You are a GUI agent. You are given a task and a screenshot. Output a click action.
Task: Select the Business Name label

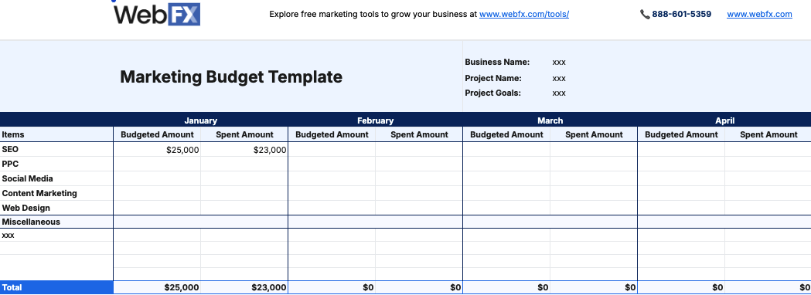[x=497, y=62]
